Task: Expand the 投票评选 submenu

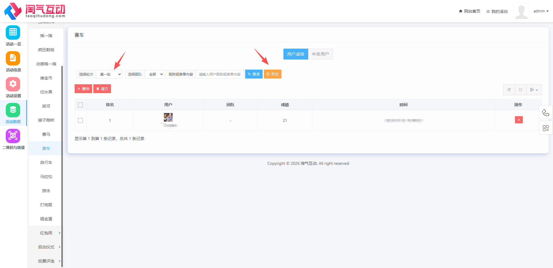Action: [x=46, y=261]
